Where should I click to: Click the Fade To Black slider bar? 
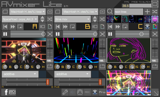pyautogui.click(x=140, y=6)
